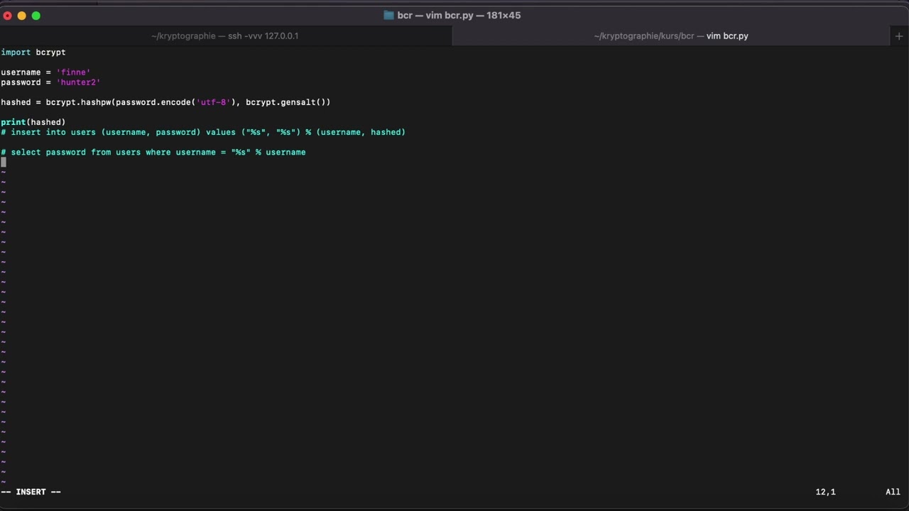Place cursor on bcrypt.hashpw call
This screenshot has width=909, height=511.
click(x=78, y=101)
